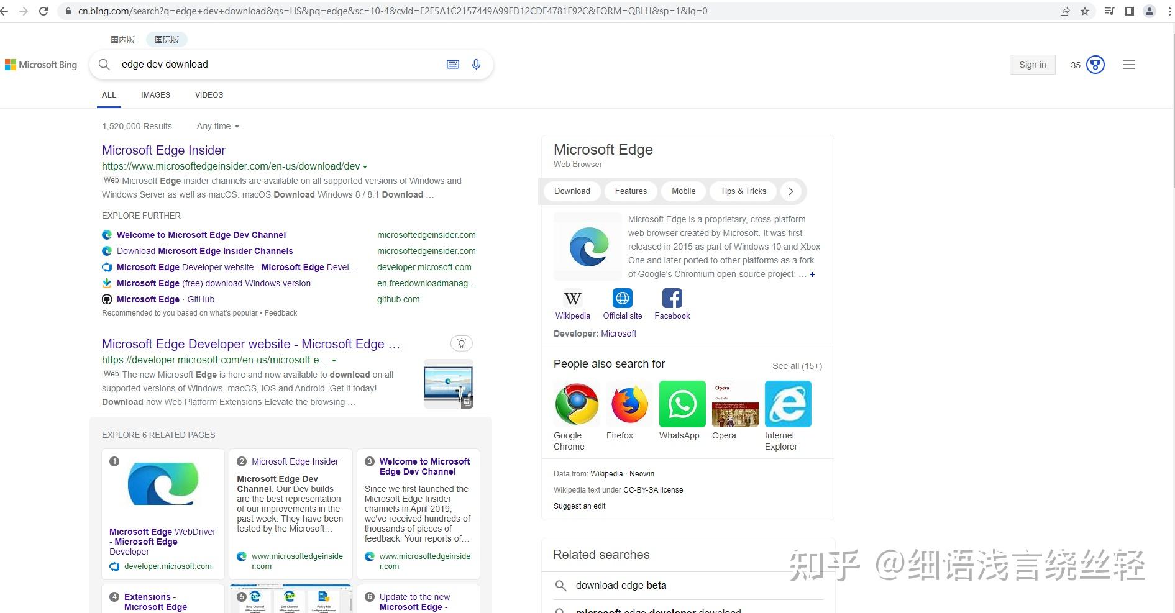1175x613 pixels.
Task: Open the Official site globe icon
Action: [622, 298]
